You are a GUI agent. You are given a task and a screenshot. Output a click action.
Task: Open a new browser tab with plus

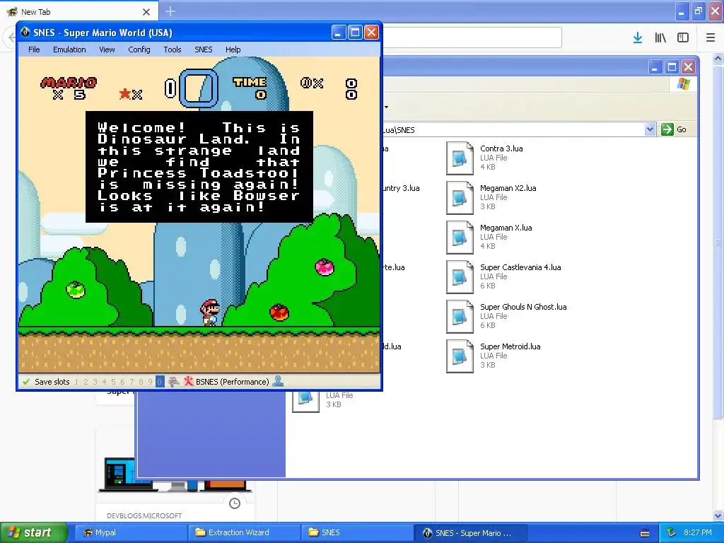170,11
